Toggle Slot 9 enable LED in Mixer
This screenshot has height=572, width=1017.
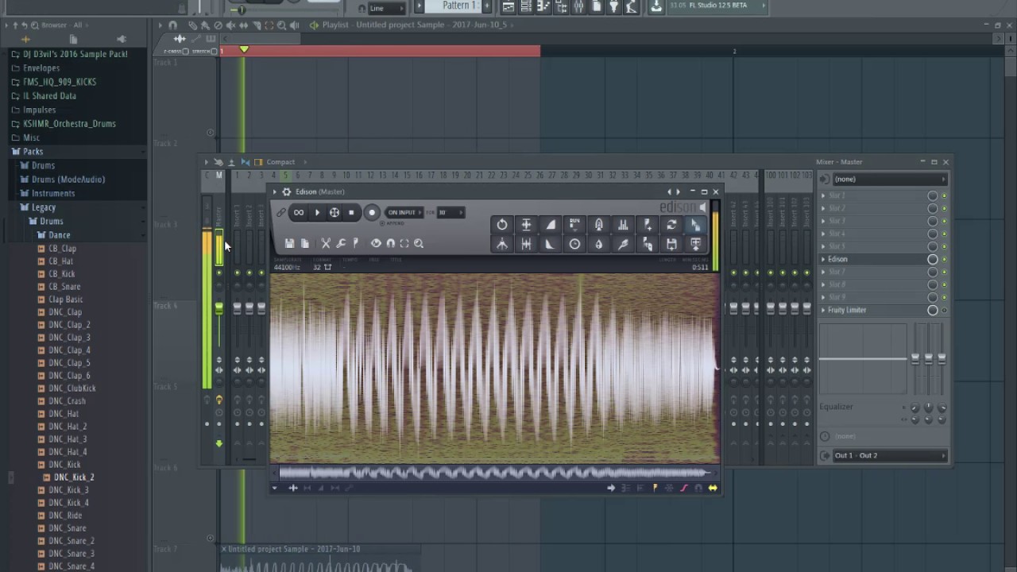(x=944, y=297)
